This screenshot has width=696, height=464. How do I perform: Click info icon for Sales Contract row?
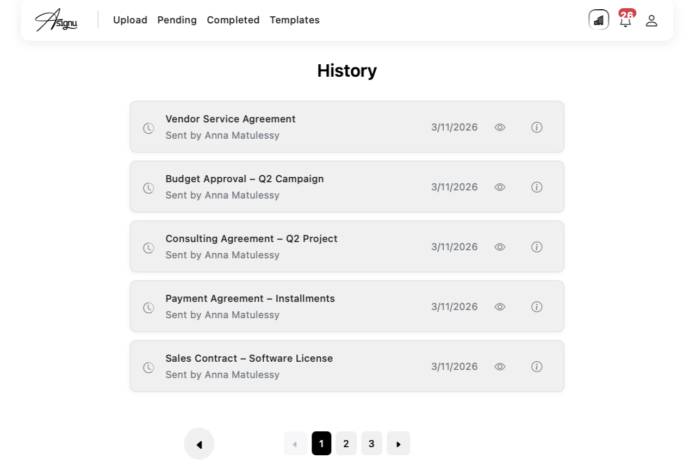pos(537,367)
